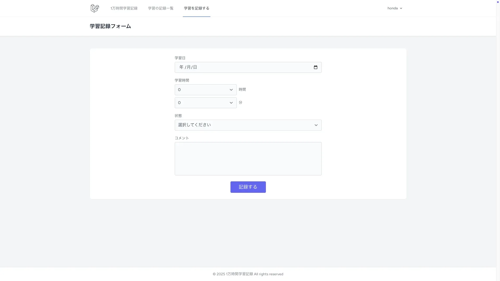Go to 学習の記録一覧 page
The width and height of the screenshot is (500, 281).
[x=161, y=8]
